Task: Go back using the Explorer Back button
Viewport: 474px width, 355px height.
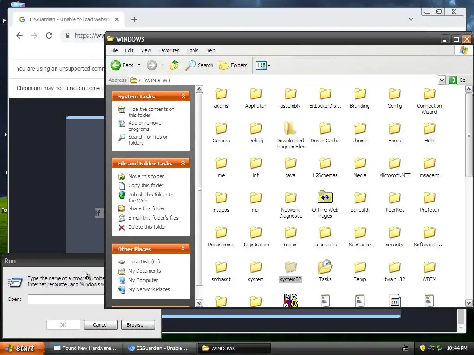Action: pos(122,65)
